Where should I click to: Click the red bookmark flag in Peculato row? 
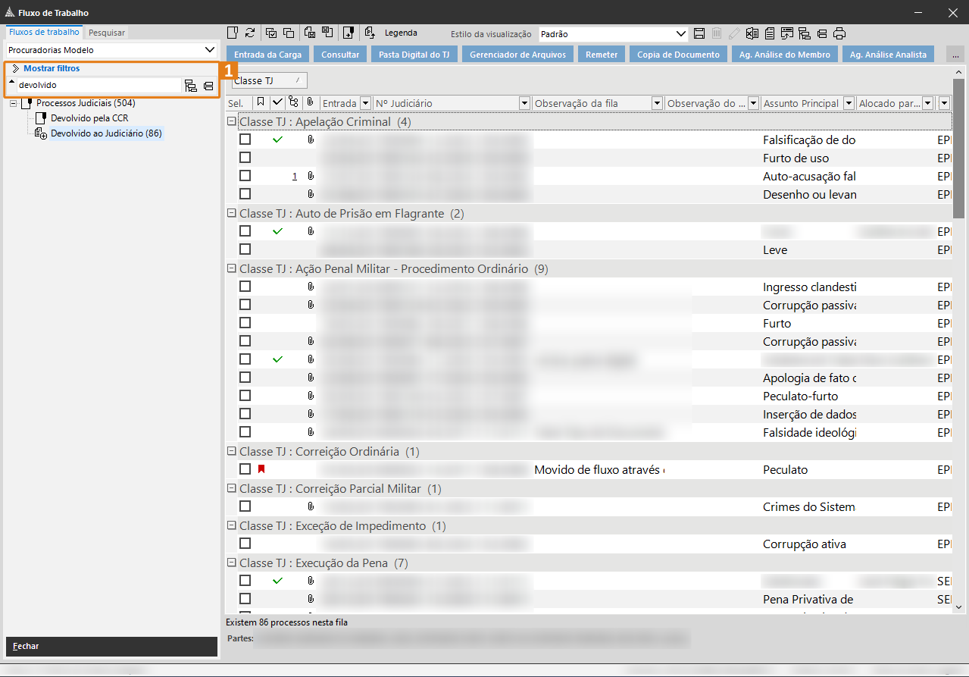[261, 469]
